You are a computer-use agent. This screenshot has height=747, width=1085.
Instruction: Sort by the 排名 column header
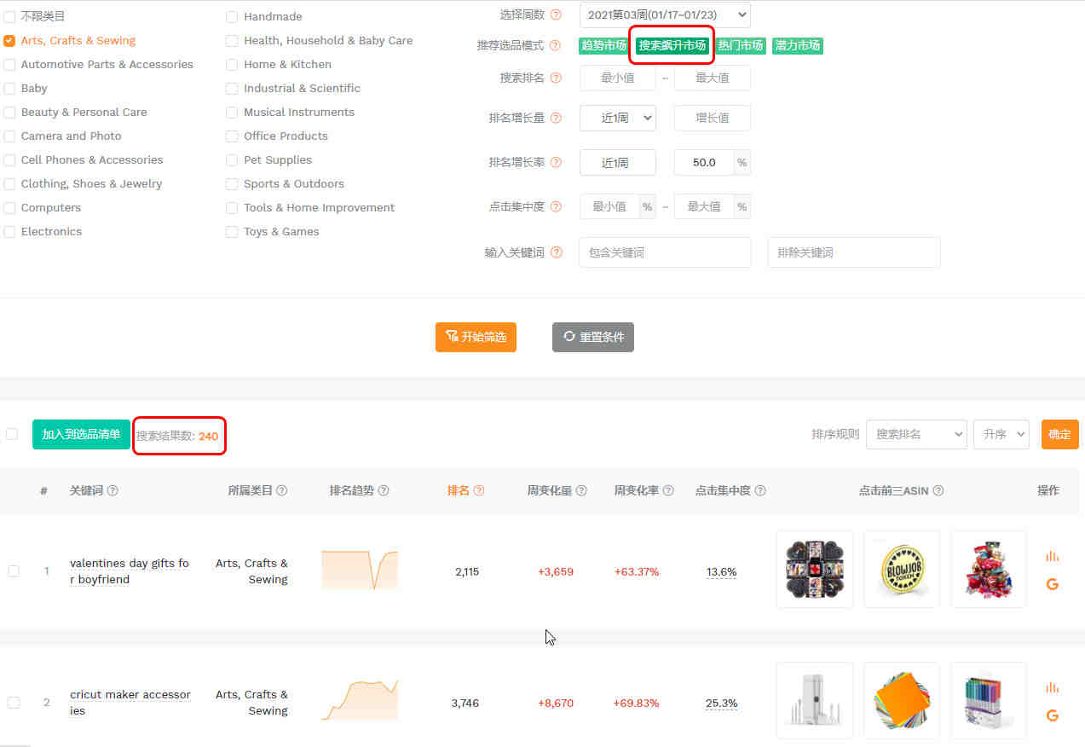pos(459,490)
